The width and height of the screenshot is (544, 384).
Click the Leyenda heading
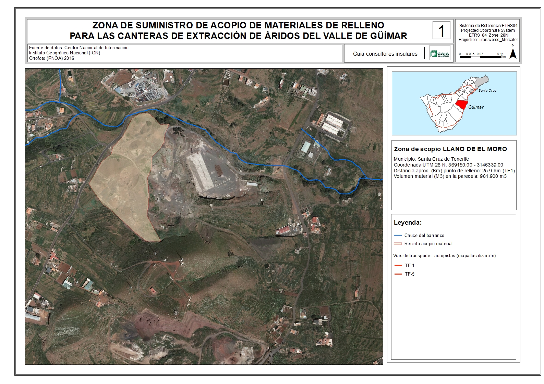click(408, 223)
